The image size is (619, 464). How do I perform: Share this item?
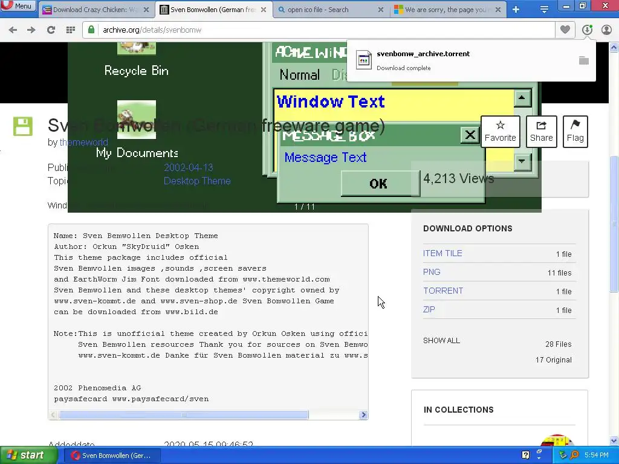[x=541, y=131]
